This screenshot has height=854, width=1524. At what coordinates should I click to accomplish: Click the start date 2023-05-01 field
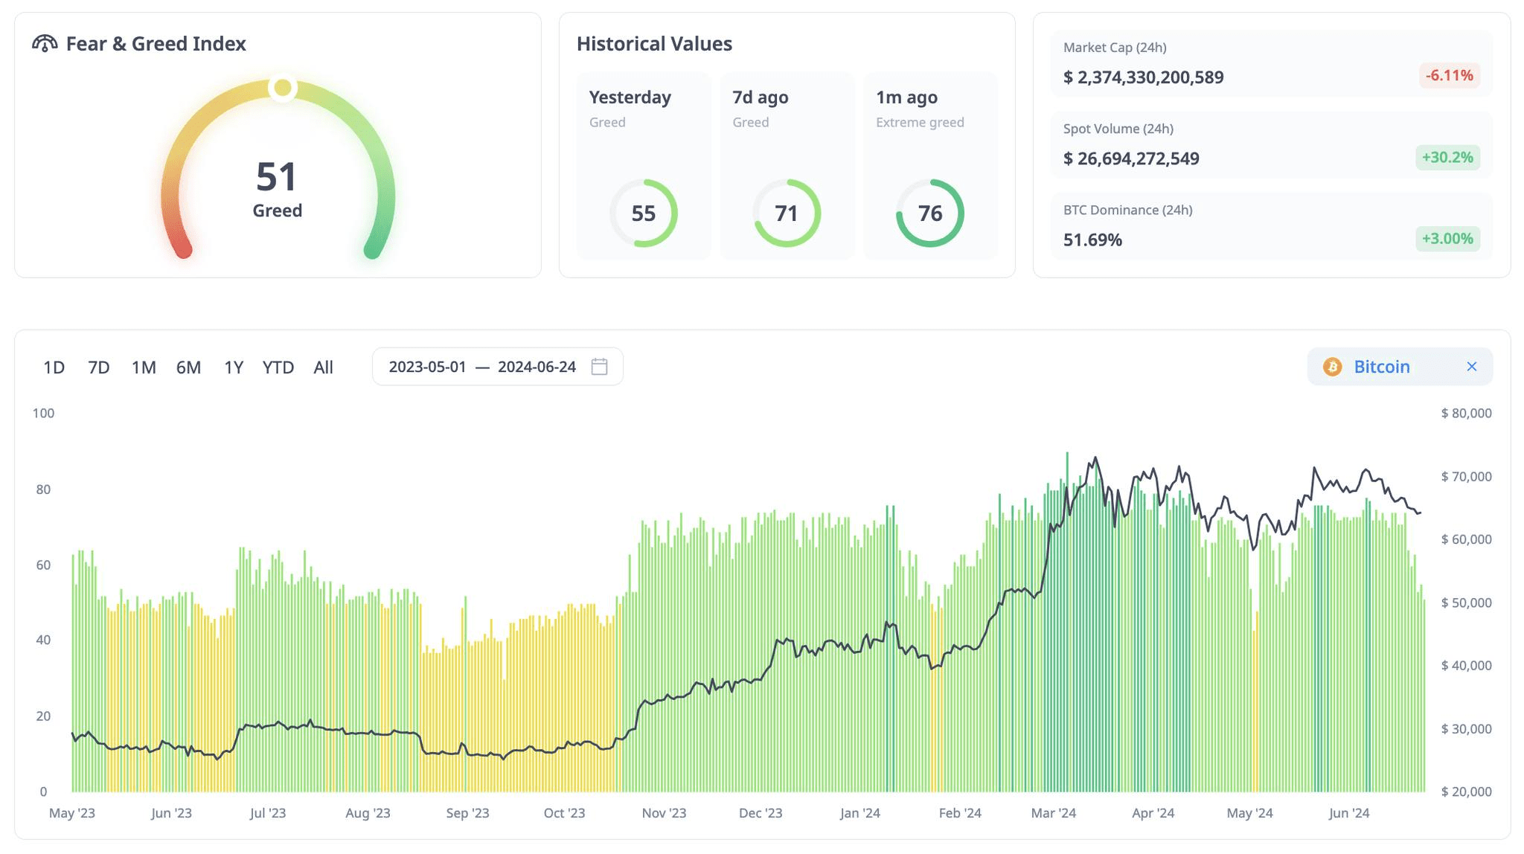click(x=427, y=367)
